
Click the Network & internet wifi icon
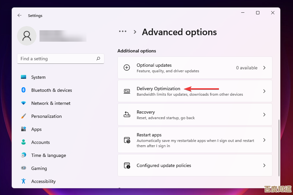[23, 103]
